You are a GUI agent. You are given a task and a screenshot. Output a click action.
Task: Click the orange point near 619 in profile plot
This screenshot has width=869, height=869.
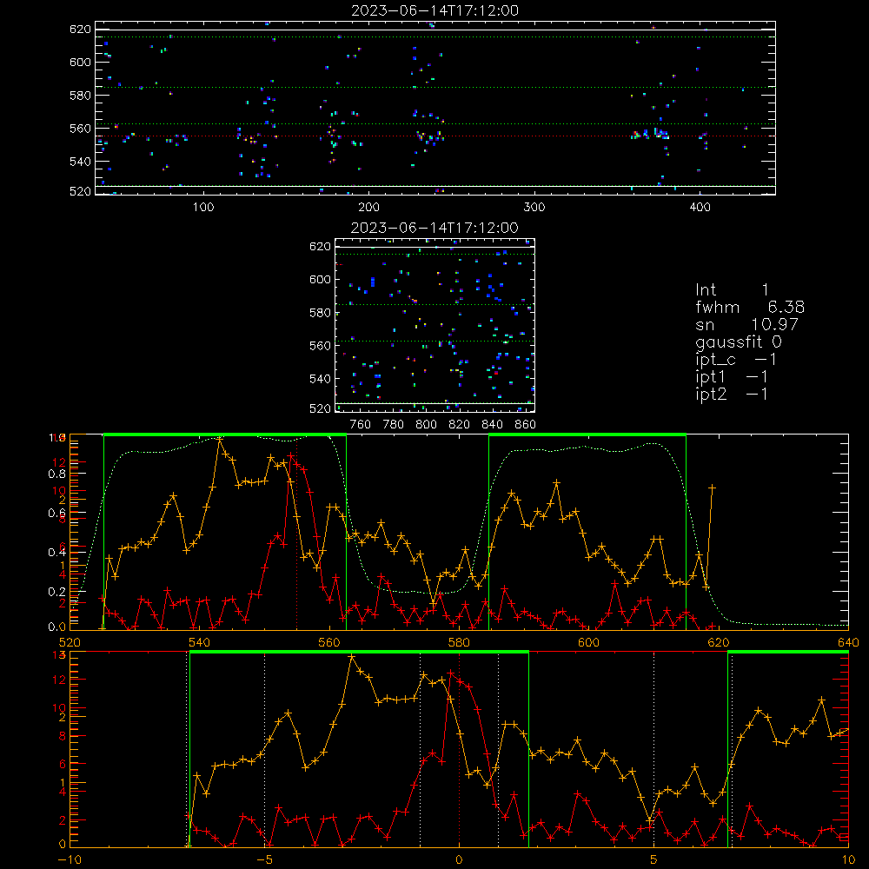[x=713, y=488]
